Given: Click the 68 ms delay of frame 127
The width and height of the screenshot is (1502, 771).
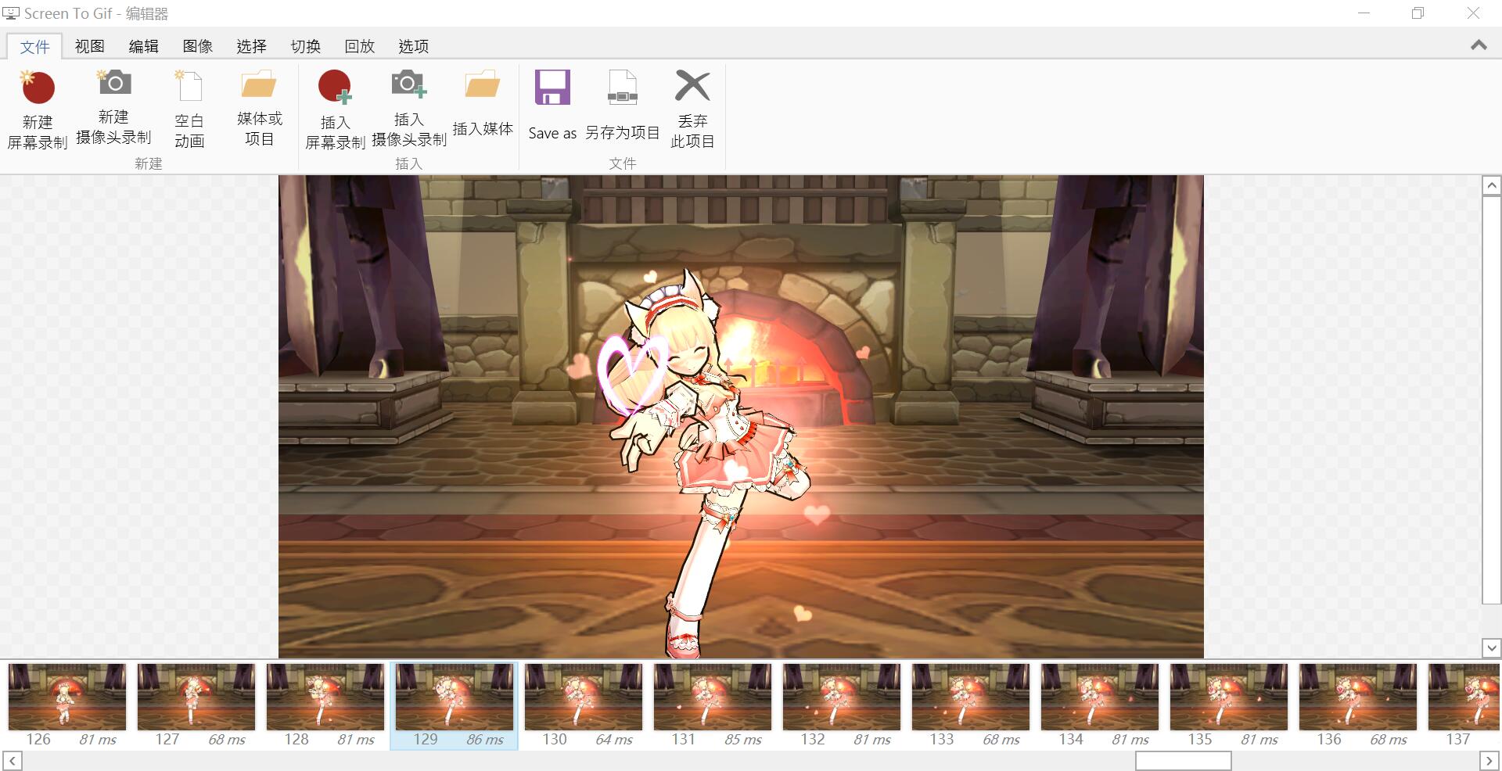Looking at the screenshot, I should 227,740.
